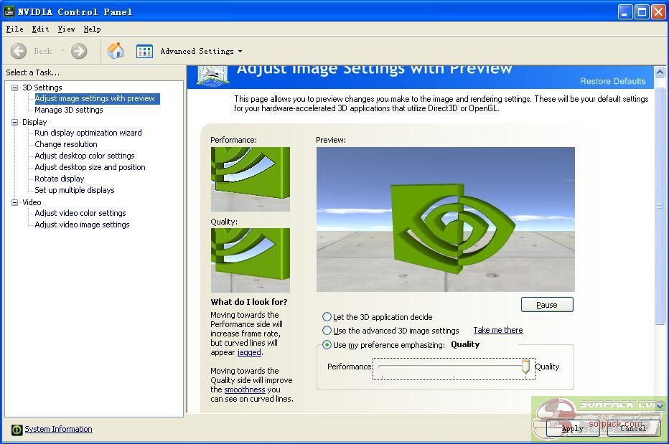The image size is (669, 444).
Task: Select Use my preference emphasizing option
Action: coord(327,345)
